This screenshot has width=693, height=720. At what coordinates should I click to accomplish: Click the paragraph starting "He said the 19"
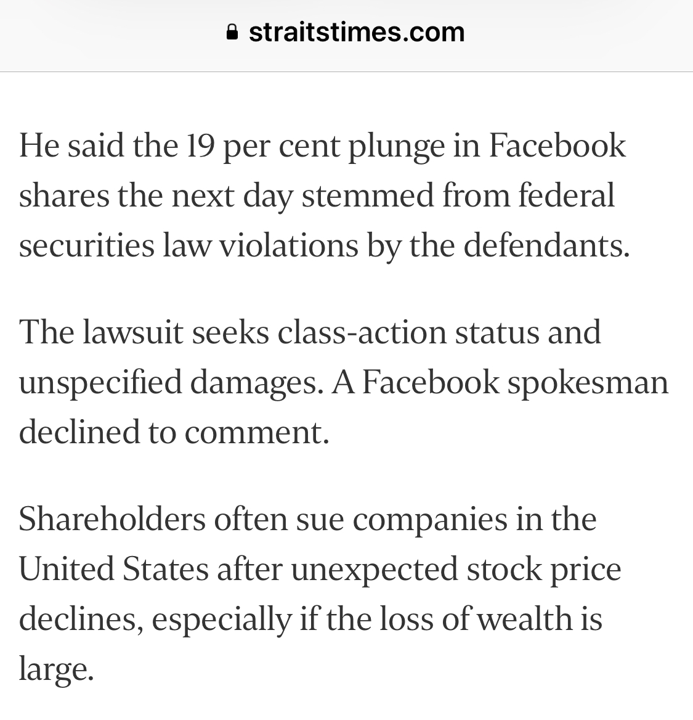click(x=325, y=195)
